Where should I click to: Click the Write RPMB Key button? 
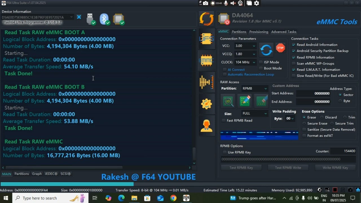point(335,168)
